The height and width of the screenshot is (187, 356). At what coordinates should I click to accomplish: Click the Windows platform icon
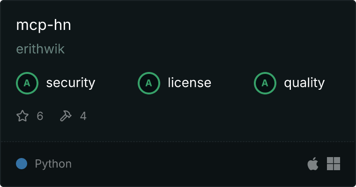click(x=334, y=164)
